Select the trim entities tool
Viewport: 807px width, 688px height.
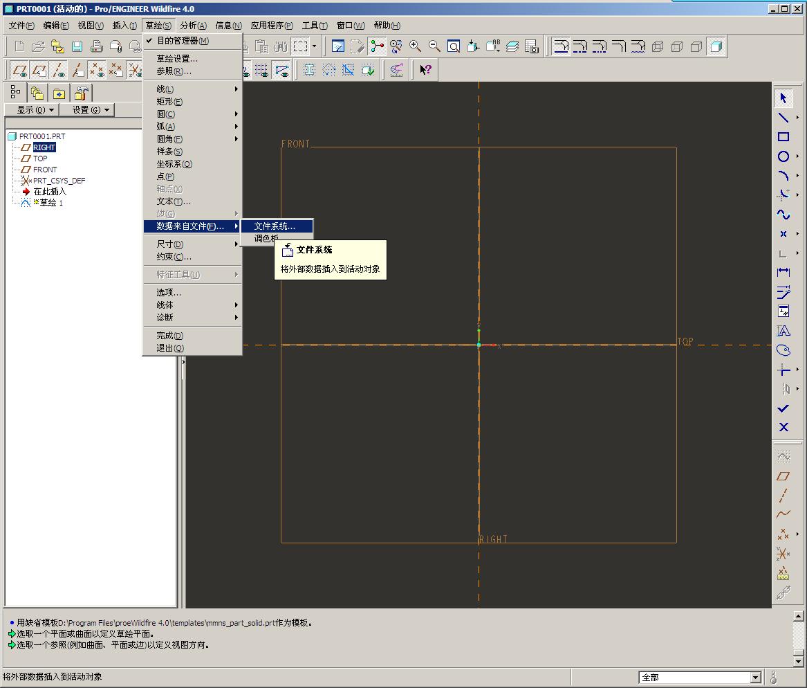tap(783, 370)
